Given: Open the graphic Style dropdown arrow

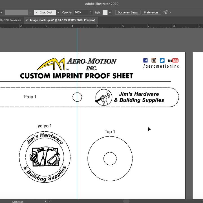Looking at the screenshot, I should pos(110,12).
